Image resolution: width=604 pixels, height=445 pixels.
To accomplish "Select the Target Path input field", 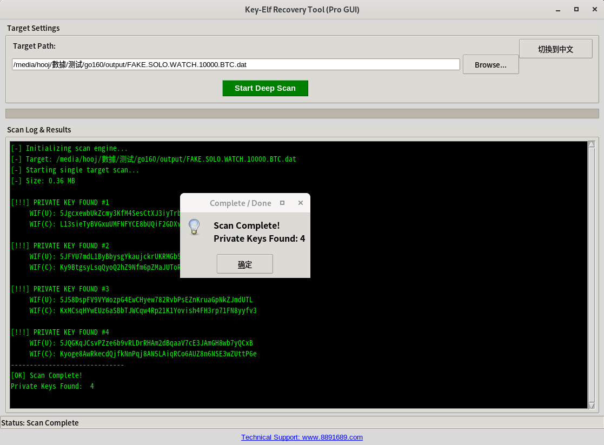I will pyautogui.click(x=235, y=64).
